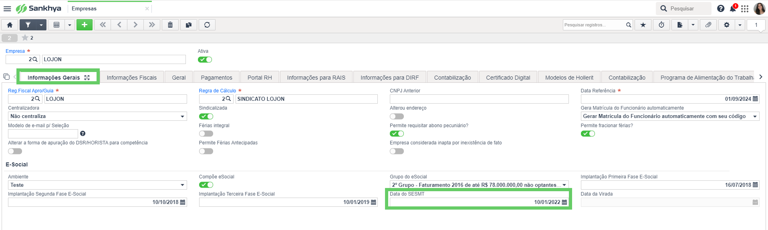Delete record with the trash icon
The height and width of the screenshot is (230, 768).
(170, 25)
